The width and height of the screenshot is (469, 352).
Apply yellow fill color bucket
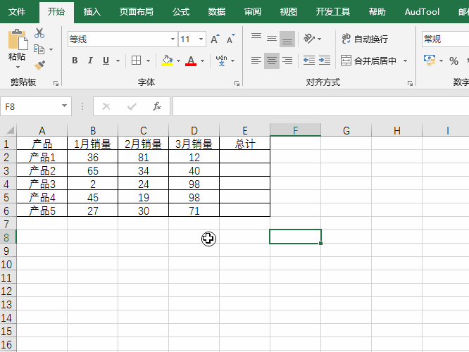click(167, 61)
